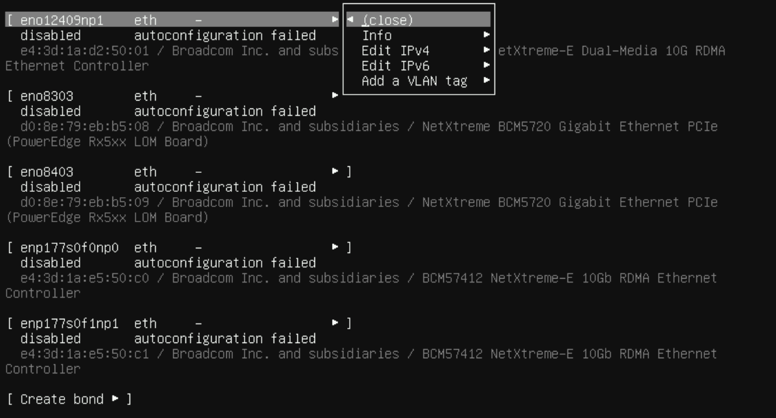This screenshot has height=418, width=776.
Task: Expand the eno8303 interface menu arrow
Action: (x=336, y=96)
